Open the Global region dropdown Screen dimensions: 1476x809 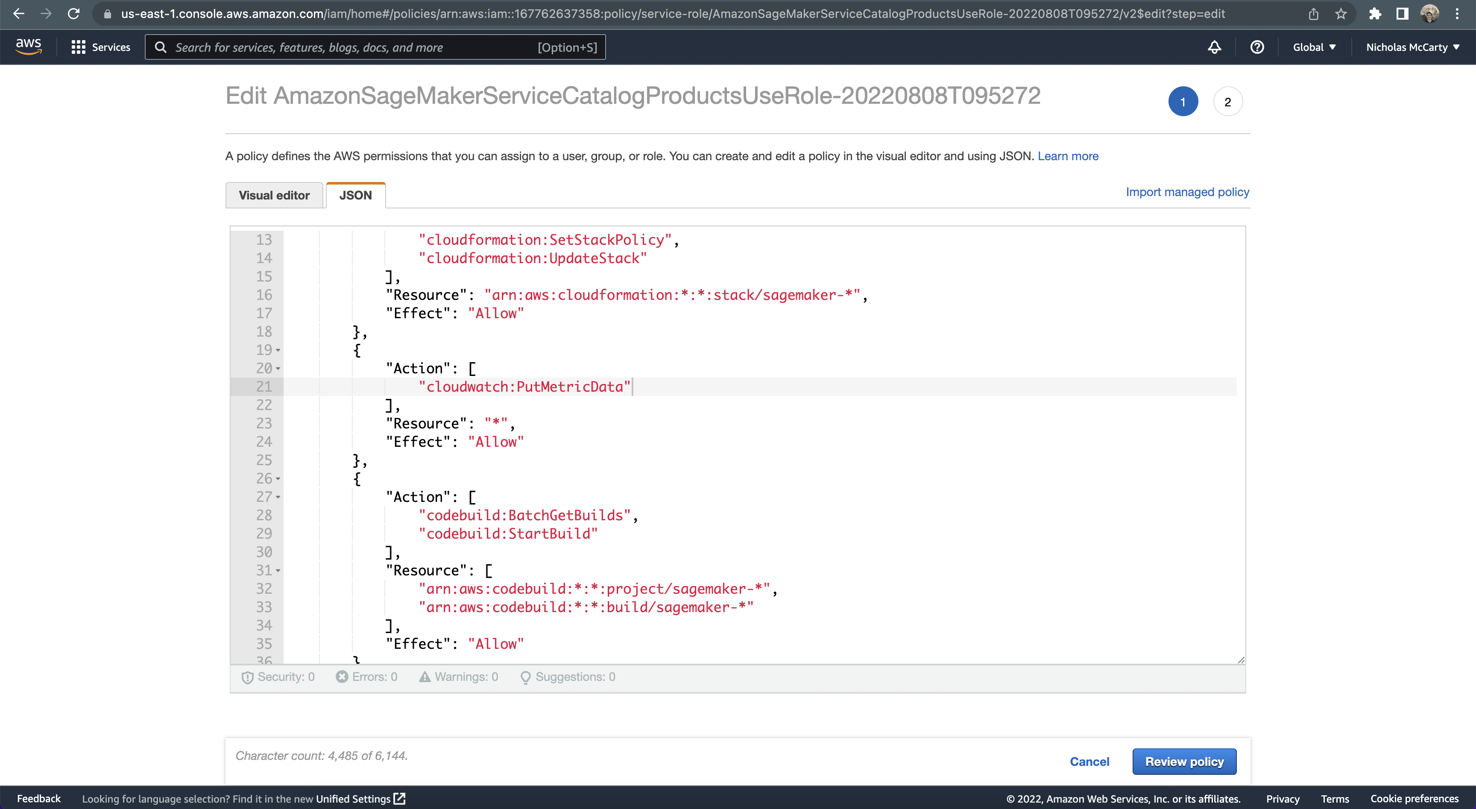tap(1314, 47)
